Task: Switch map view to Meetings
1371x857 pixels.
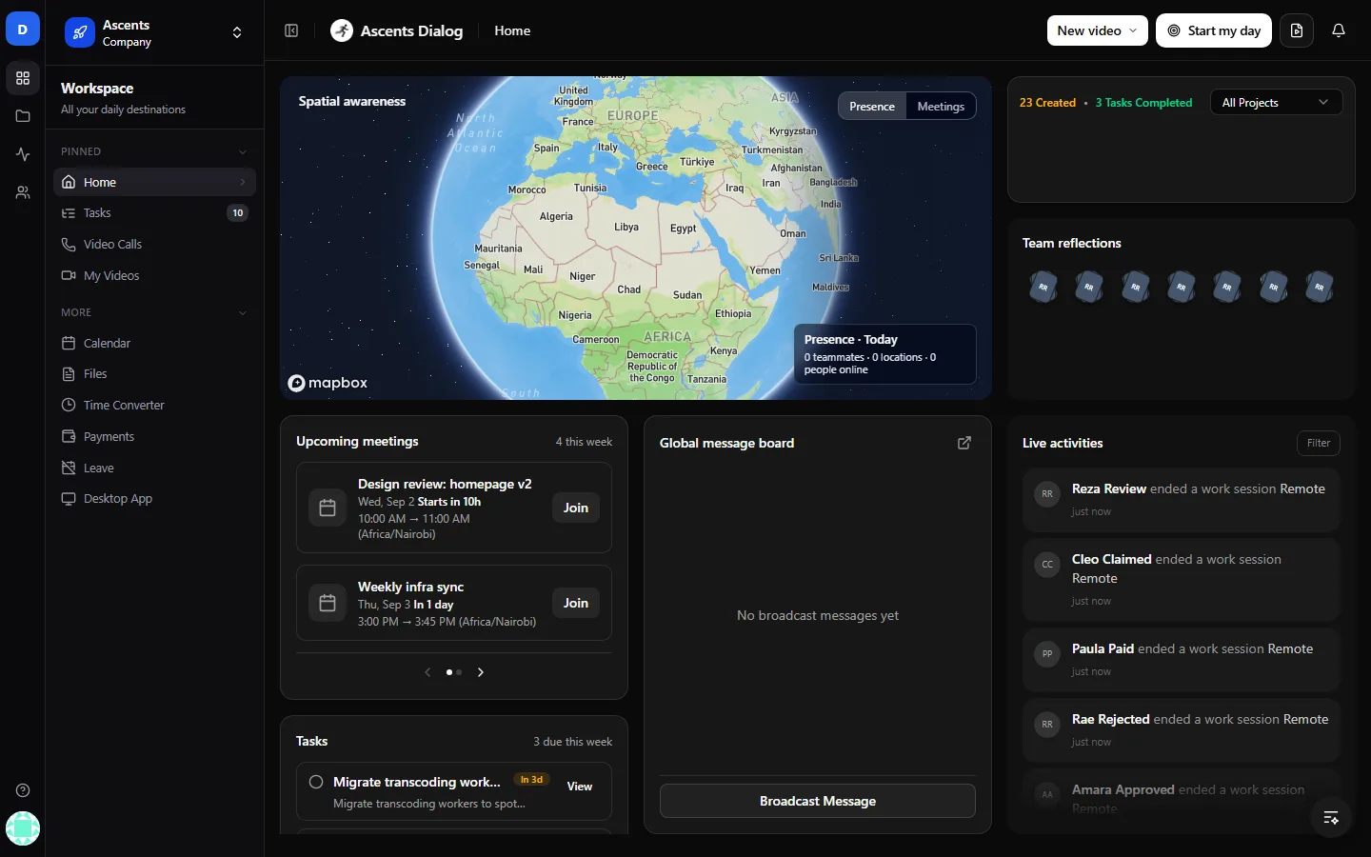Action: (941, 107)
